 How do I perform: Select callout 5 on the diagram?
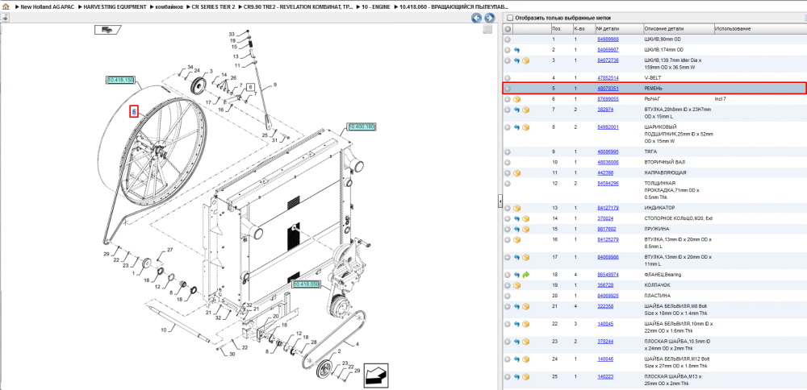click(134, 111)
